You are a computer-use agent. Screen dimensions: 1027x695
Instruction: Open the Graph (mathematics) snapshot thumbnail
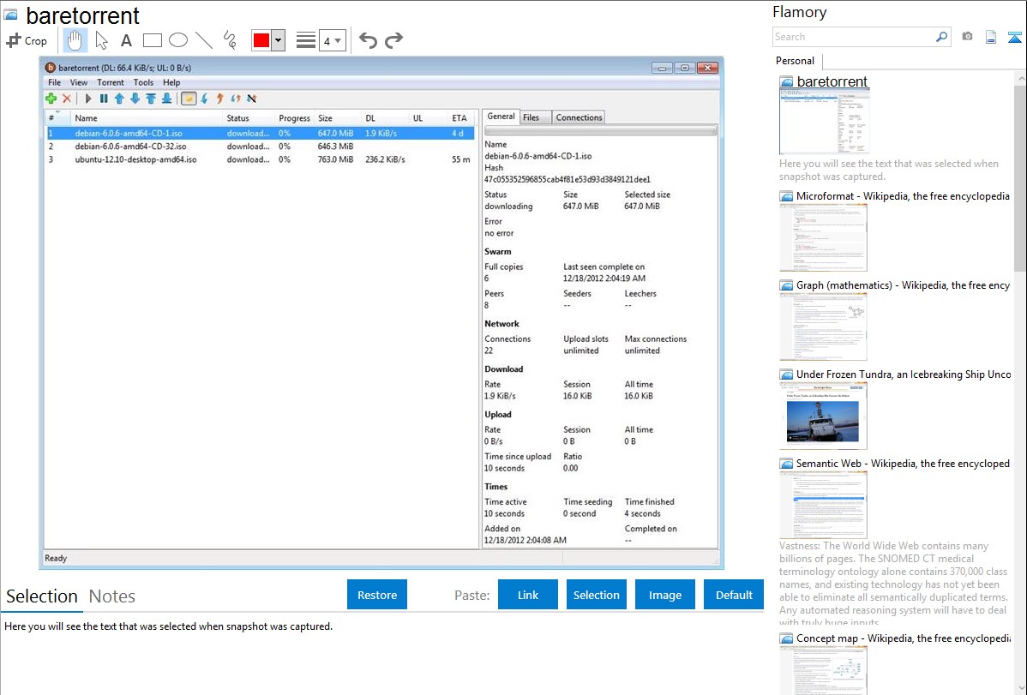[x=823, y=327]
